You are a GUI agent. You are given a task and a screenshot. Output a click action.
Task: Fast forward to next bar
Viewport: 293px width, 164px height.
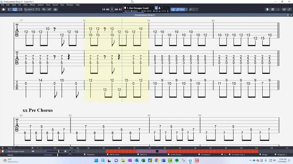coord(116,9)
